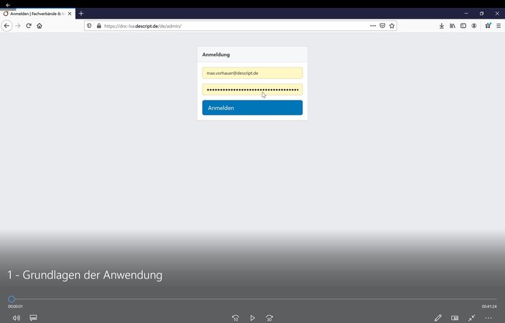Restore down the browser window

pos(481,14)
